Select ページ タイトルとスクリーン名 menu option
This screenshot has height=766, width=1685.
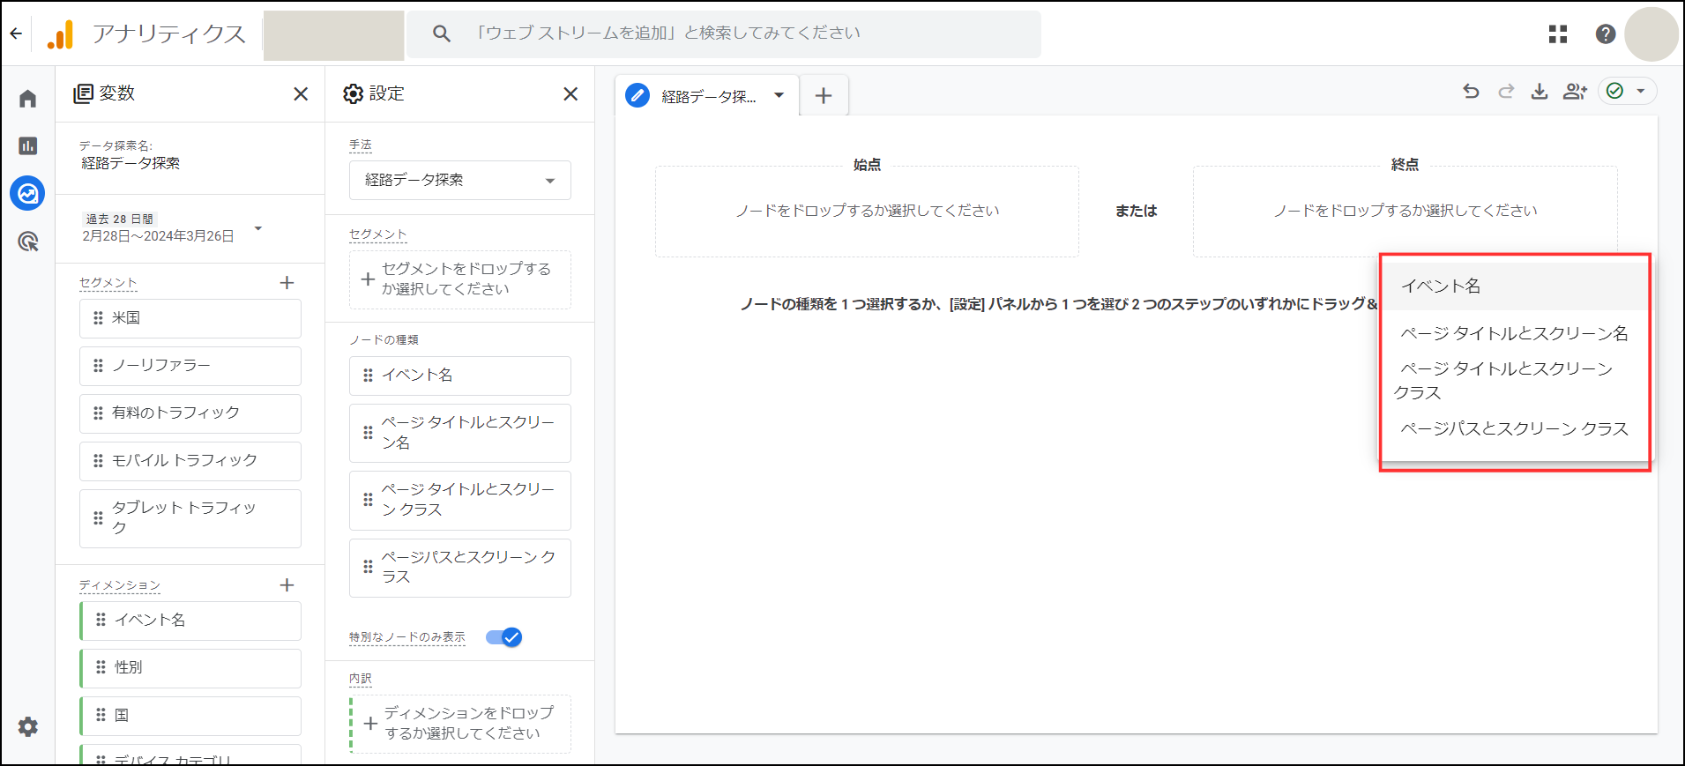coord(1515,333)
